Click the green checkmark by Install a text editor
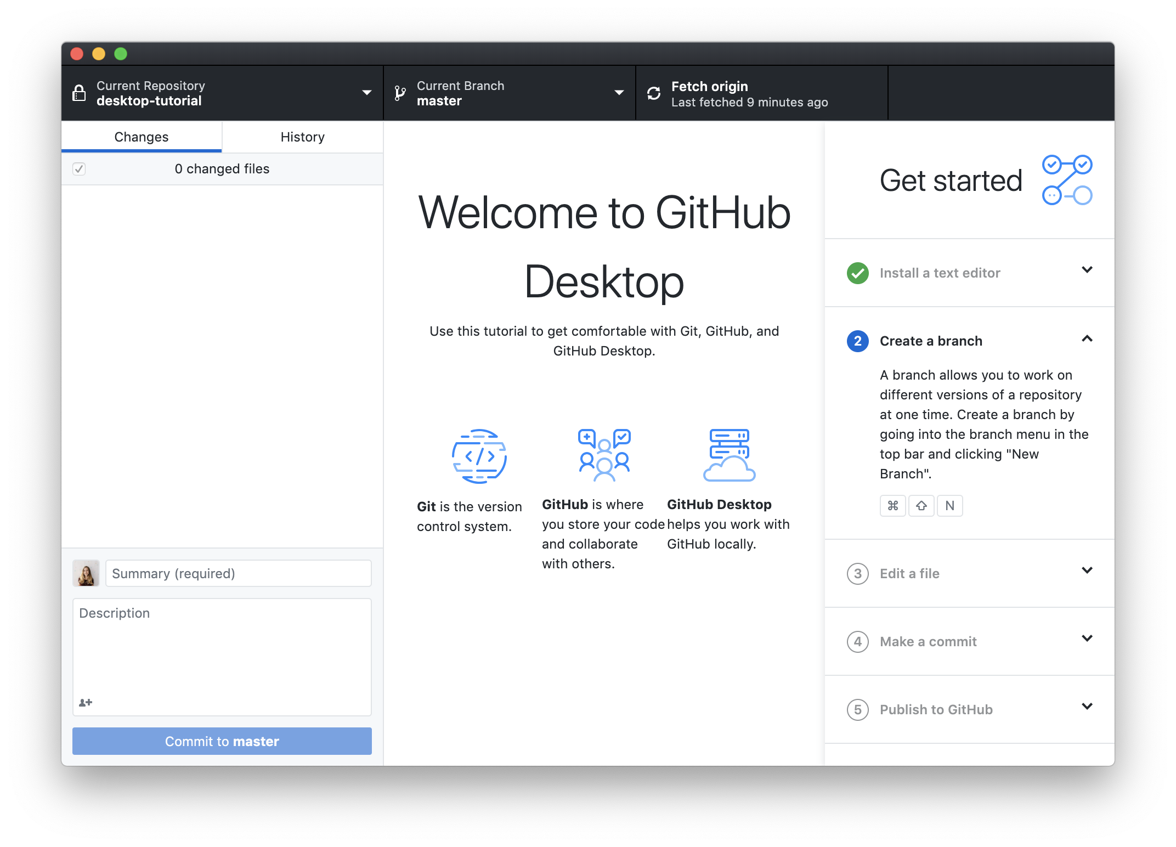 858,273
